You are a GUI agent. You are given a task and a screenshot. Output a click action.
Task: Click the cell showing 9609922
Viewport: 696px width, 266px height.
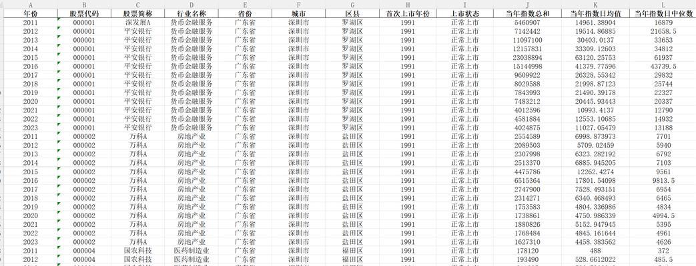coord(527,75)
